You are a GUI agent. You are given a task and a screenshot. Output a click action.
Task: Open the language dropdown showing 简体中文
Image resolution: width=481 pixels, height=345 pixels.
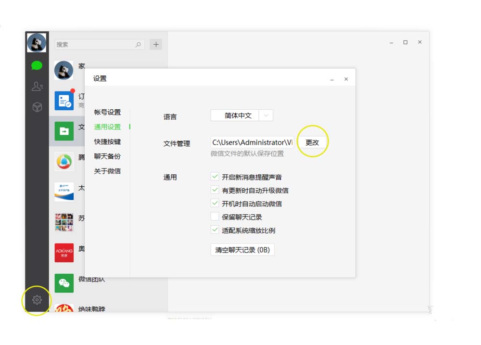click(242, 115)
